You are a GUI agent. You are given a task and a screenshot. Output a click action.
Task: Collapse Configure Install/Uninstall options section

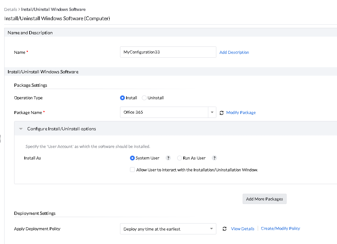pyautogui.click(x=21, y=129)
